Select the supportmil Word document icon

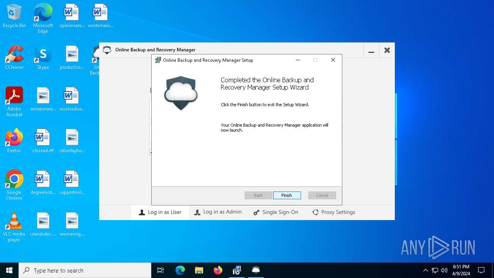pyautogui.click(x=72, y=183)
